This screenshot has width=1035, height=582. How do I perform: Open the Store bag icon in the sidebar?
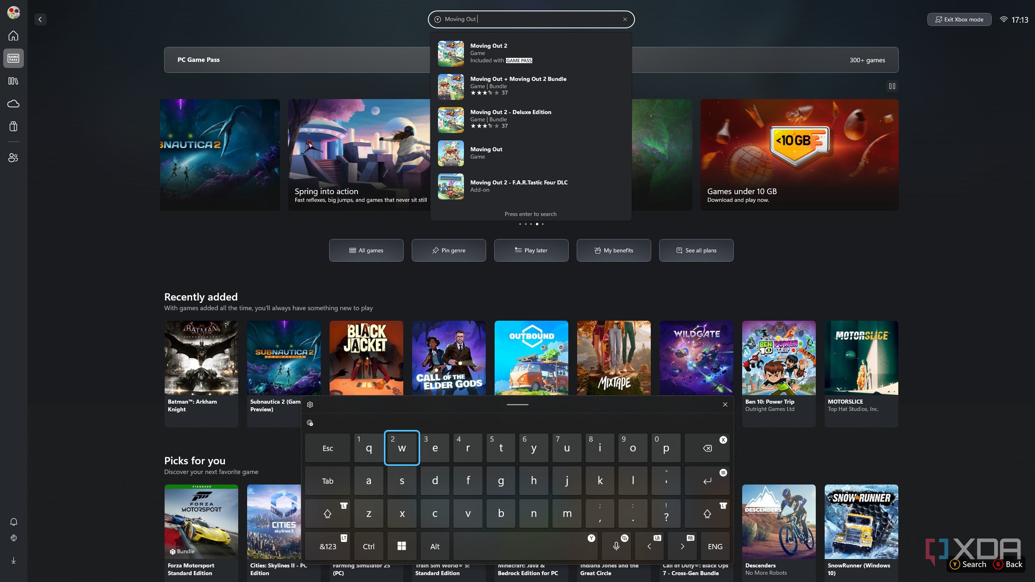point(13,126)
